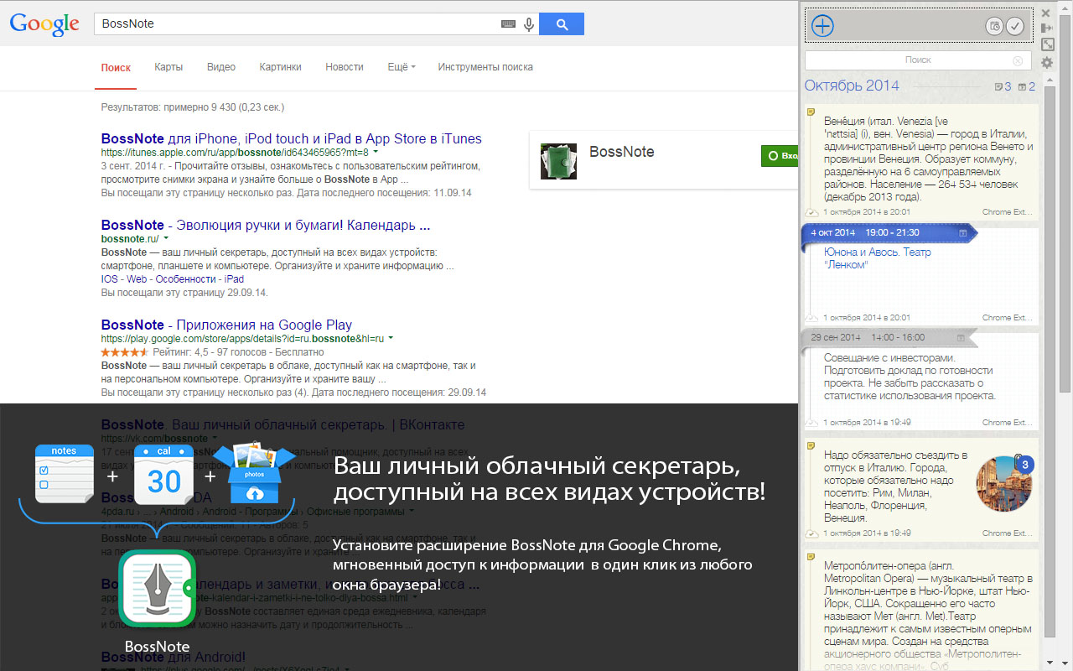Image resolution: width=1073 pixels, height=671 pixels.
Task: Click the attachment count badge 3
Action: pyautogui.click(x=1026, y=464)
